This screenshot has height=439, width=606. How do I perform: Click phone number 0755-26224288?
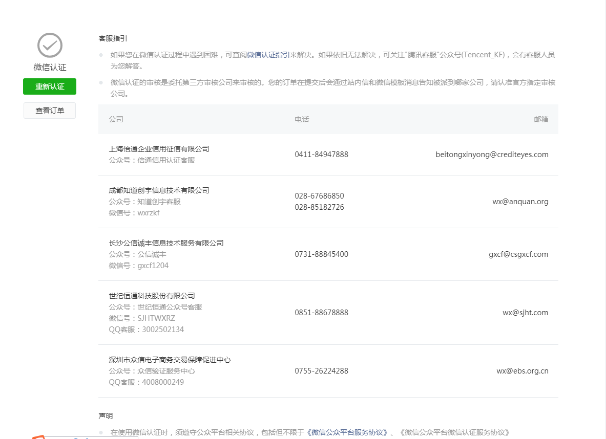(x=322, y=370)
